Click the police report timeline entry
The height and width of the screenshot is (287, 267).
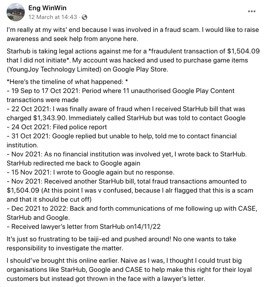point(56,127)
